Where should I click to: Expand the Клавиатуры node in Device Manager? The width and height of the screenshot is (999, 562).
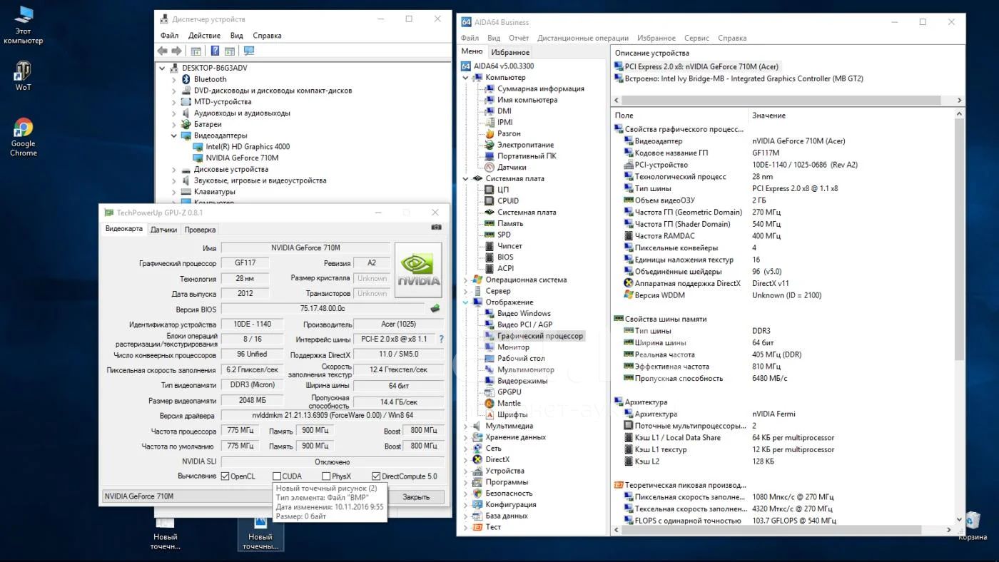[173, 192]
